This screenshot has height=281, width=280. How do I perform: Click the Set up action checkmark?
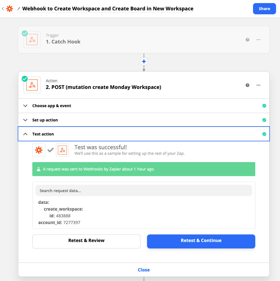264,120
